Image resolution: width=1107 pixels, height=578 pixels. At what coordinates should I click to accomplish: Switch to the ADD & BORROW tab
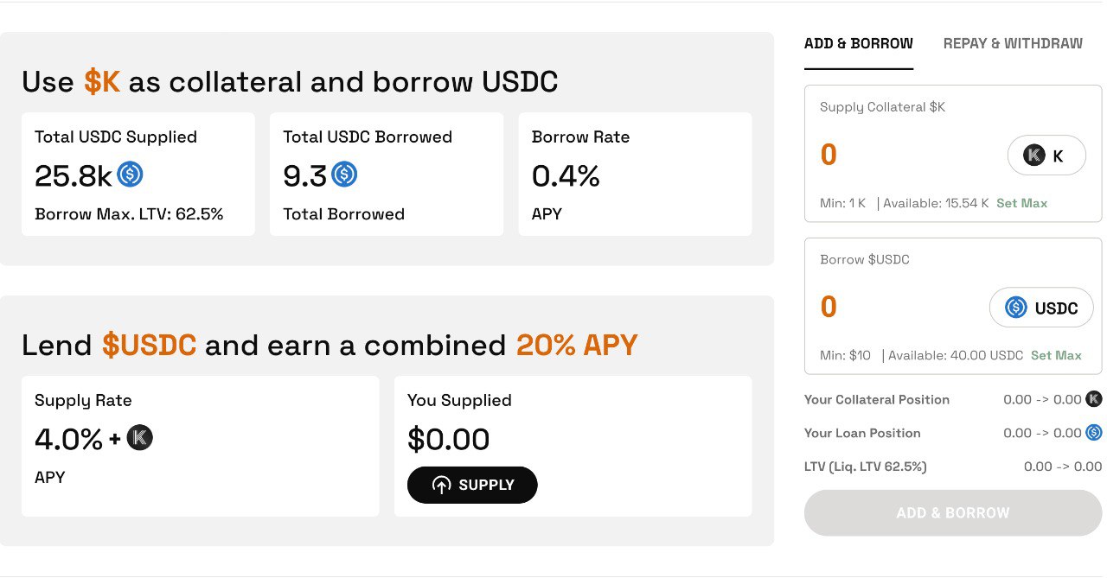pos(858,43)
